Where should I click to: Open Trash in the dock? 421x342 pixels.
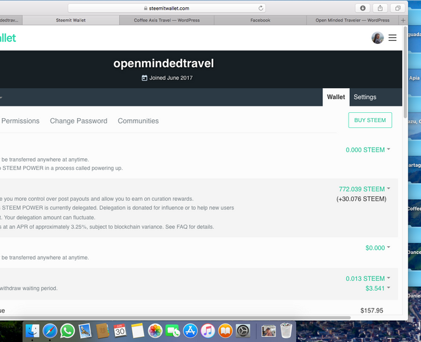[286, 330]
